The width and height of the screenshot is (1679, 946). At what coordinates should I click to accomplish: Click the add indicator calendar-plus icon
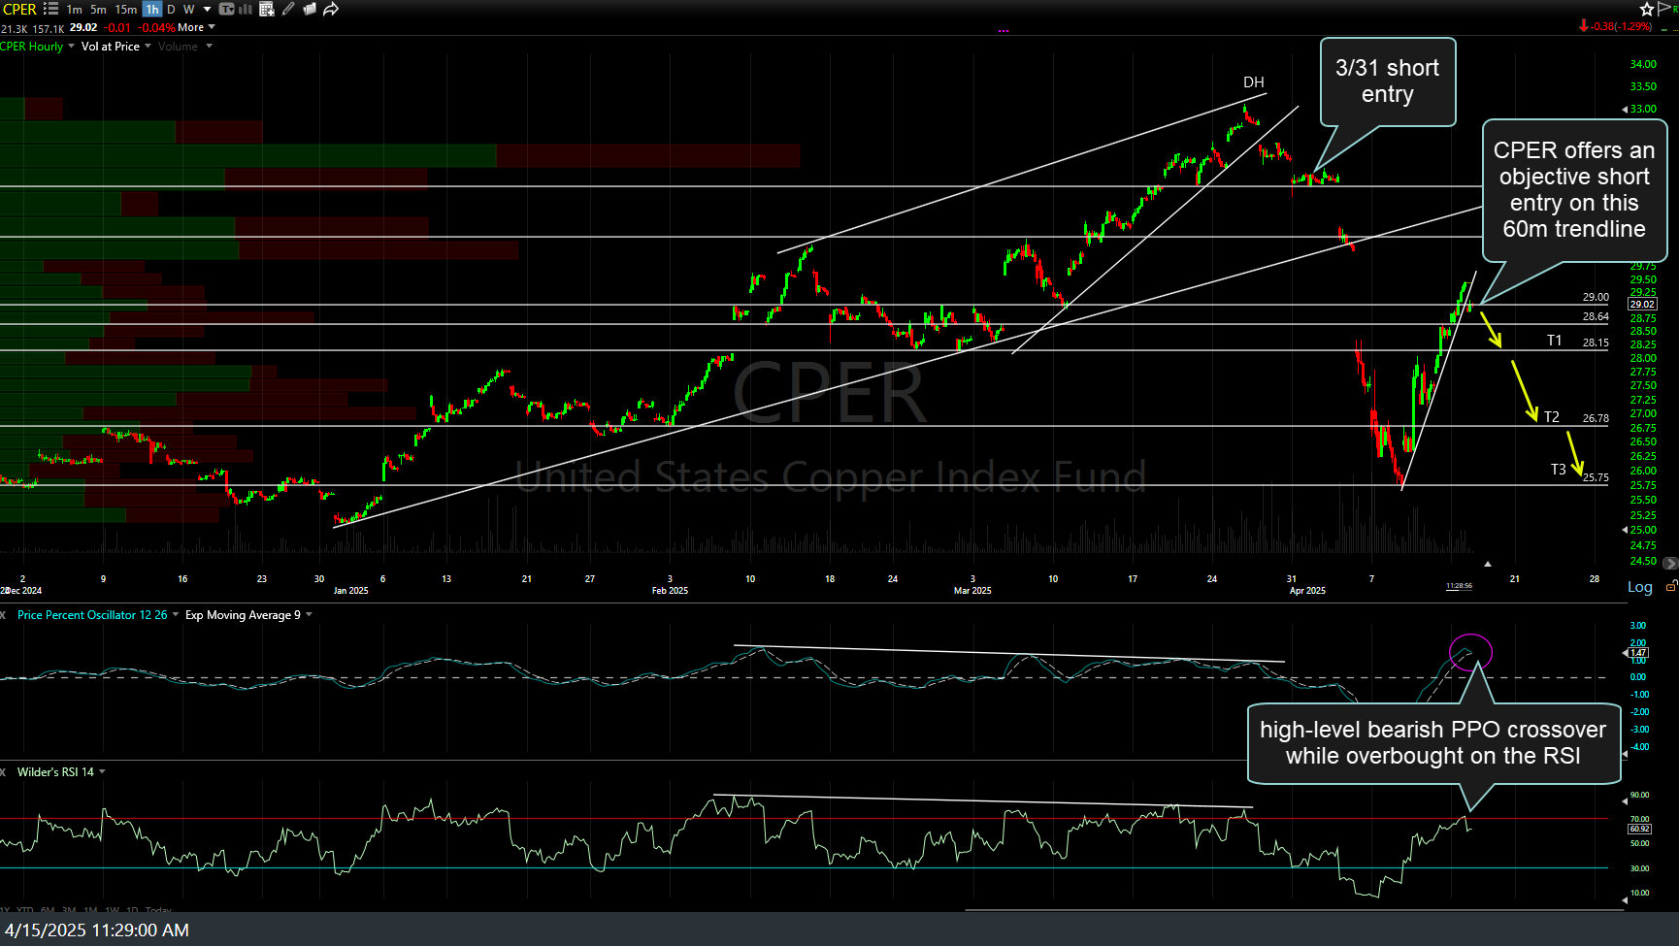[x=266, y=9]
